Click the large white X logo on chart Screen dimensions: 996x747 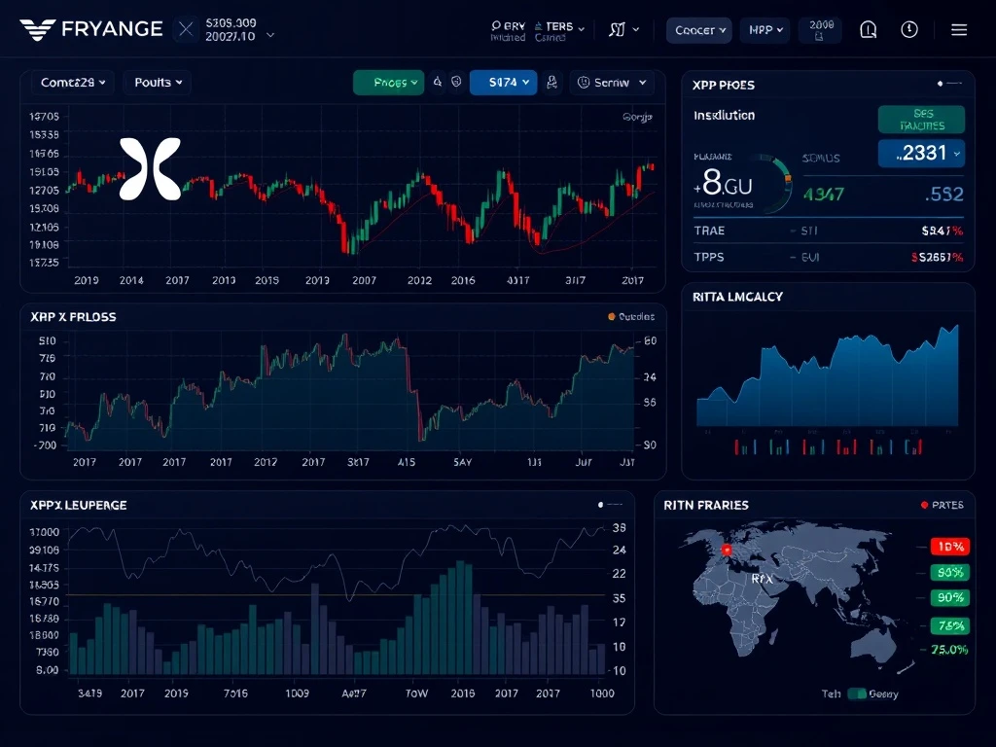click(x=150, y=169)
